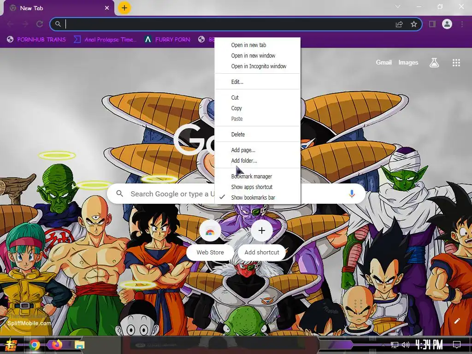Open the Google apps grid
This screenshot has width=472, height=354.
tap(456, 63)
